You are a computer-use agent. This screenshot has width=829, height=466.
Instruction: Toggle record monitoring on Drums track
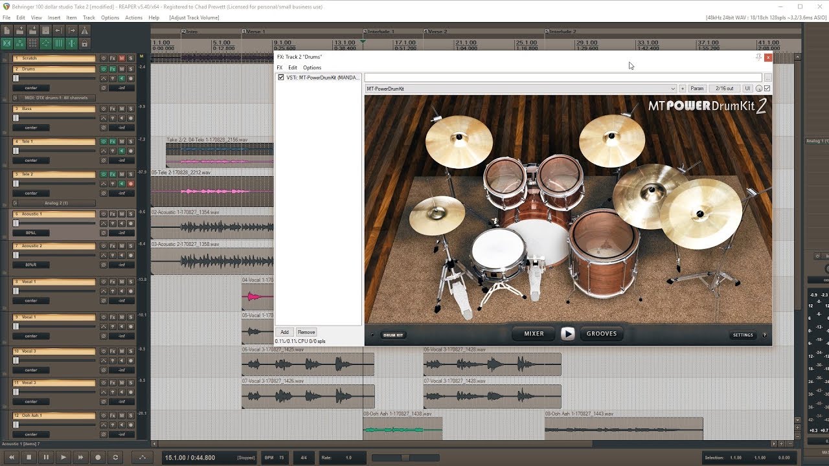coord(122,78)
